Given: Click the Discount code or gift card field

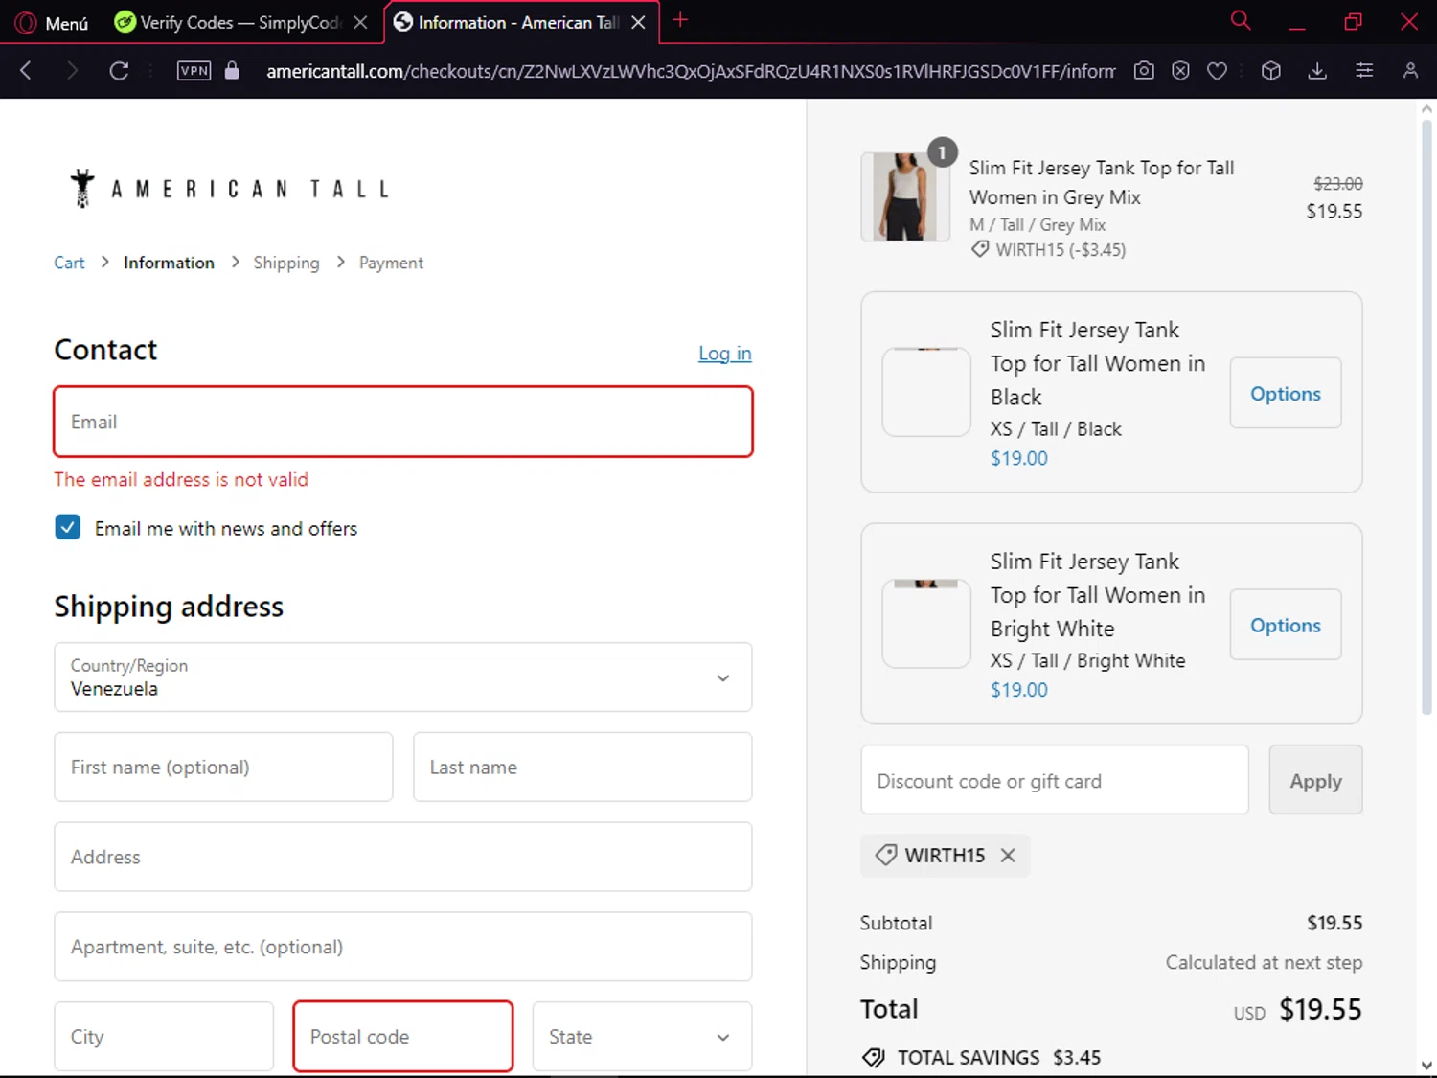Looking at the screenshot, I should pos(1055,780).
